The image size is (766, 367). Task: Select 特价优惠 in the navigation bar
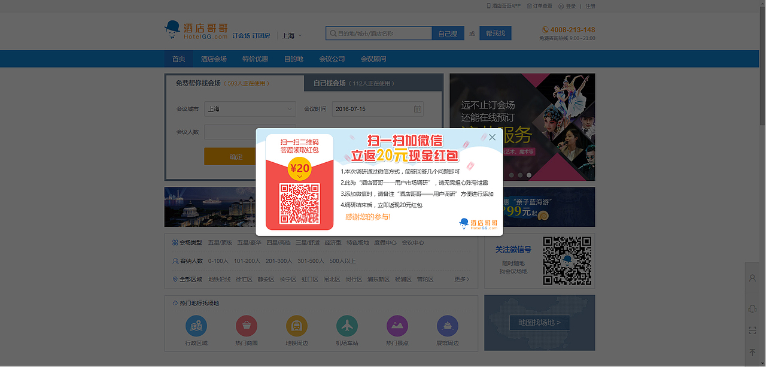pyautogui.click(x=256, y=59)
